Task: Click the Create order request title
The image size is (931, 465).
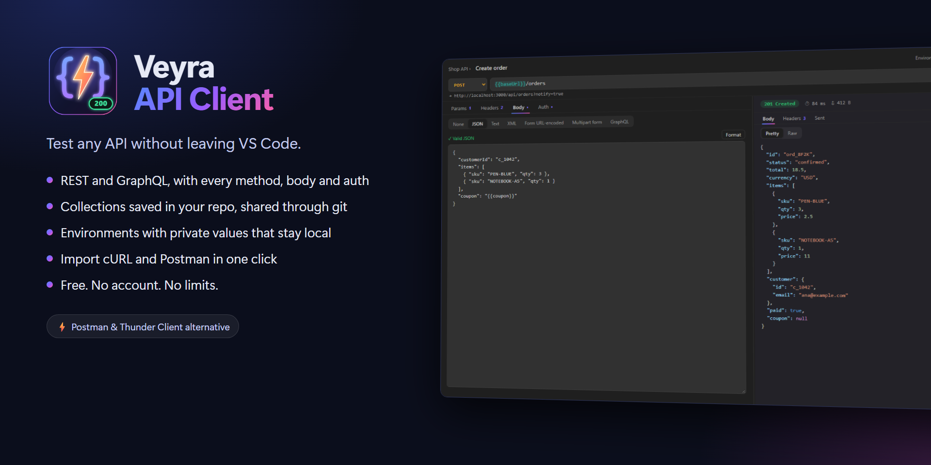Action: [x=491, y=68]
